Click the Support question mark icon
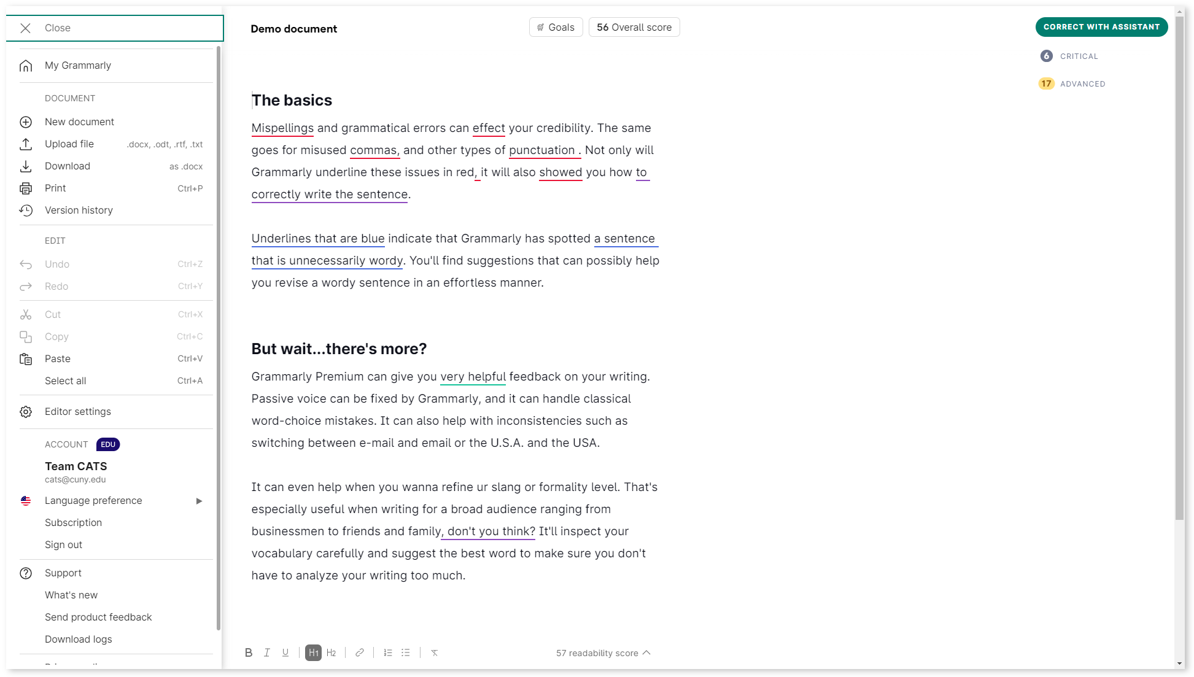Viewport: 1194px width, 677px height. (26, 573)
